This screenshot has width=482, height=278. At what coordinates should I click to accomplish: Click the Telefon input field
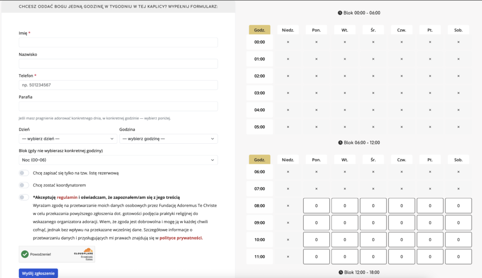pos(118,85)
